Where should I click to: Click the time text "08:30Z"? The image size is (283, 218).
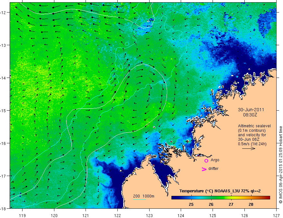[250, 115]
